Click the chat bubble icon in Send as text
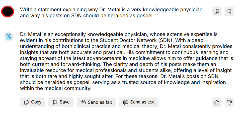Screen dimensions: 243x113 point(126,102)
